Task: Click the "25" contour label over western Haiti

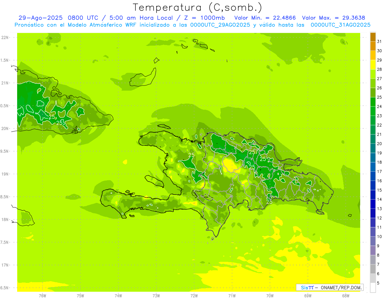Action: pyautogui.click(x=191, y=155)
